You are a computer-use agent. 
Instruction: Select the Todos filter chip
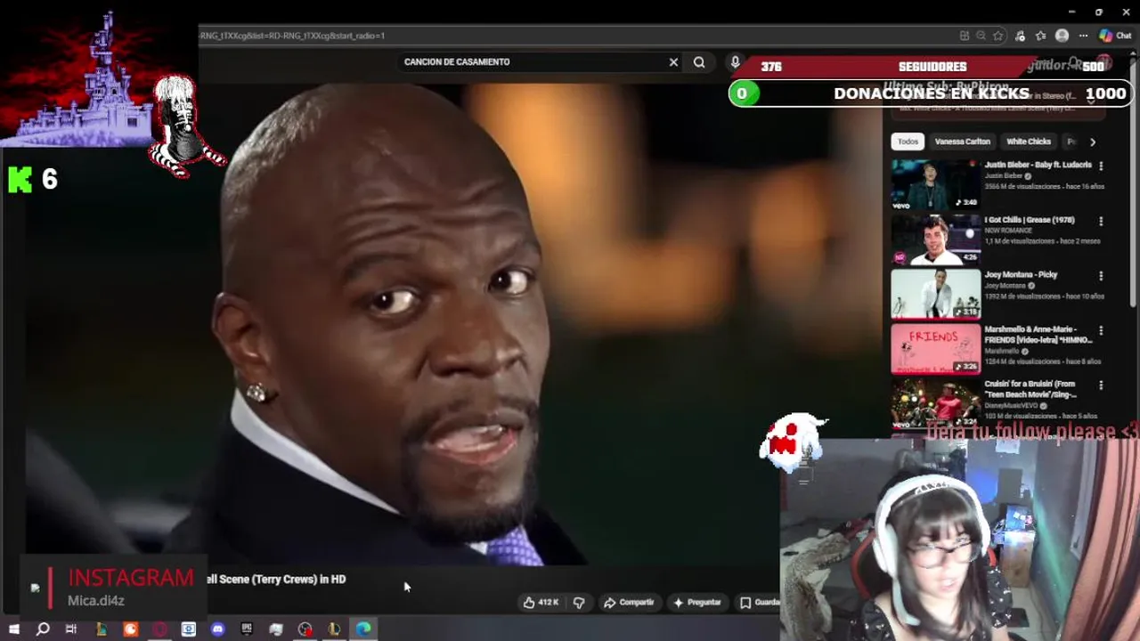(x=908, y=142)
